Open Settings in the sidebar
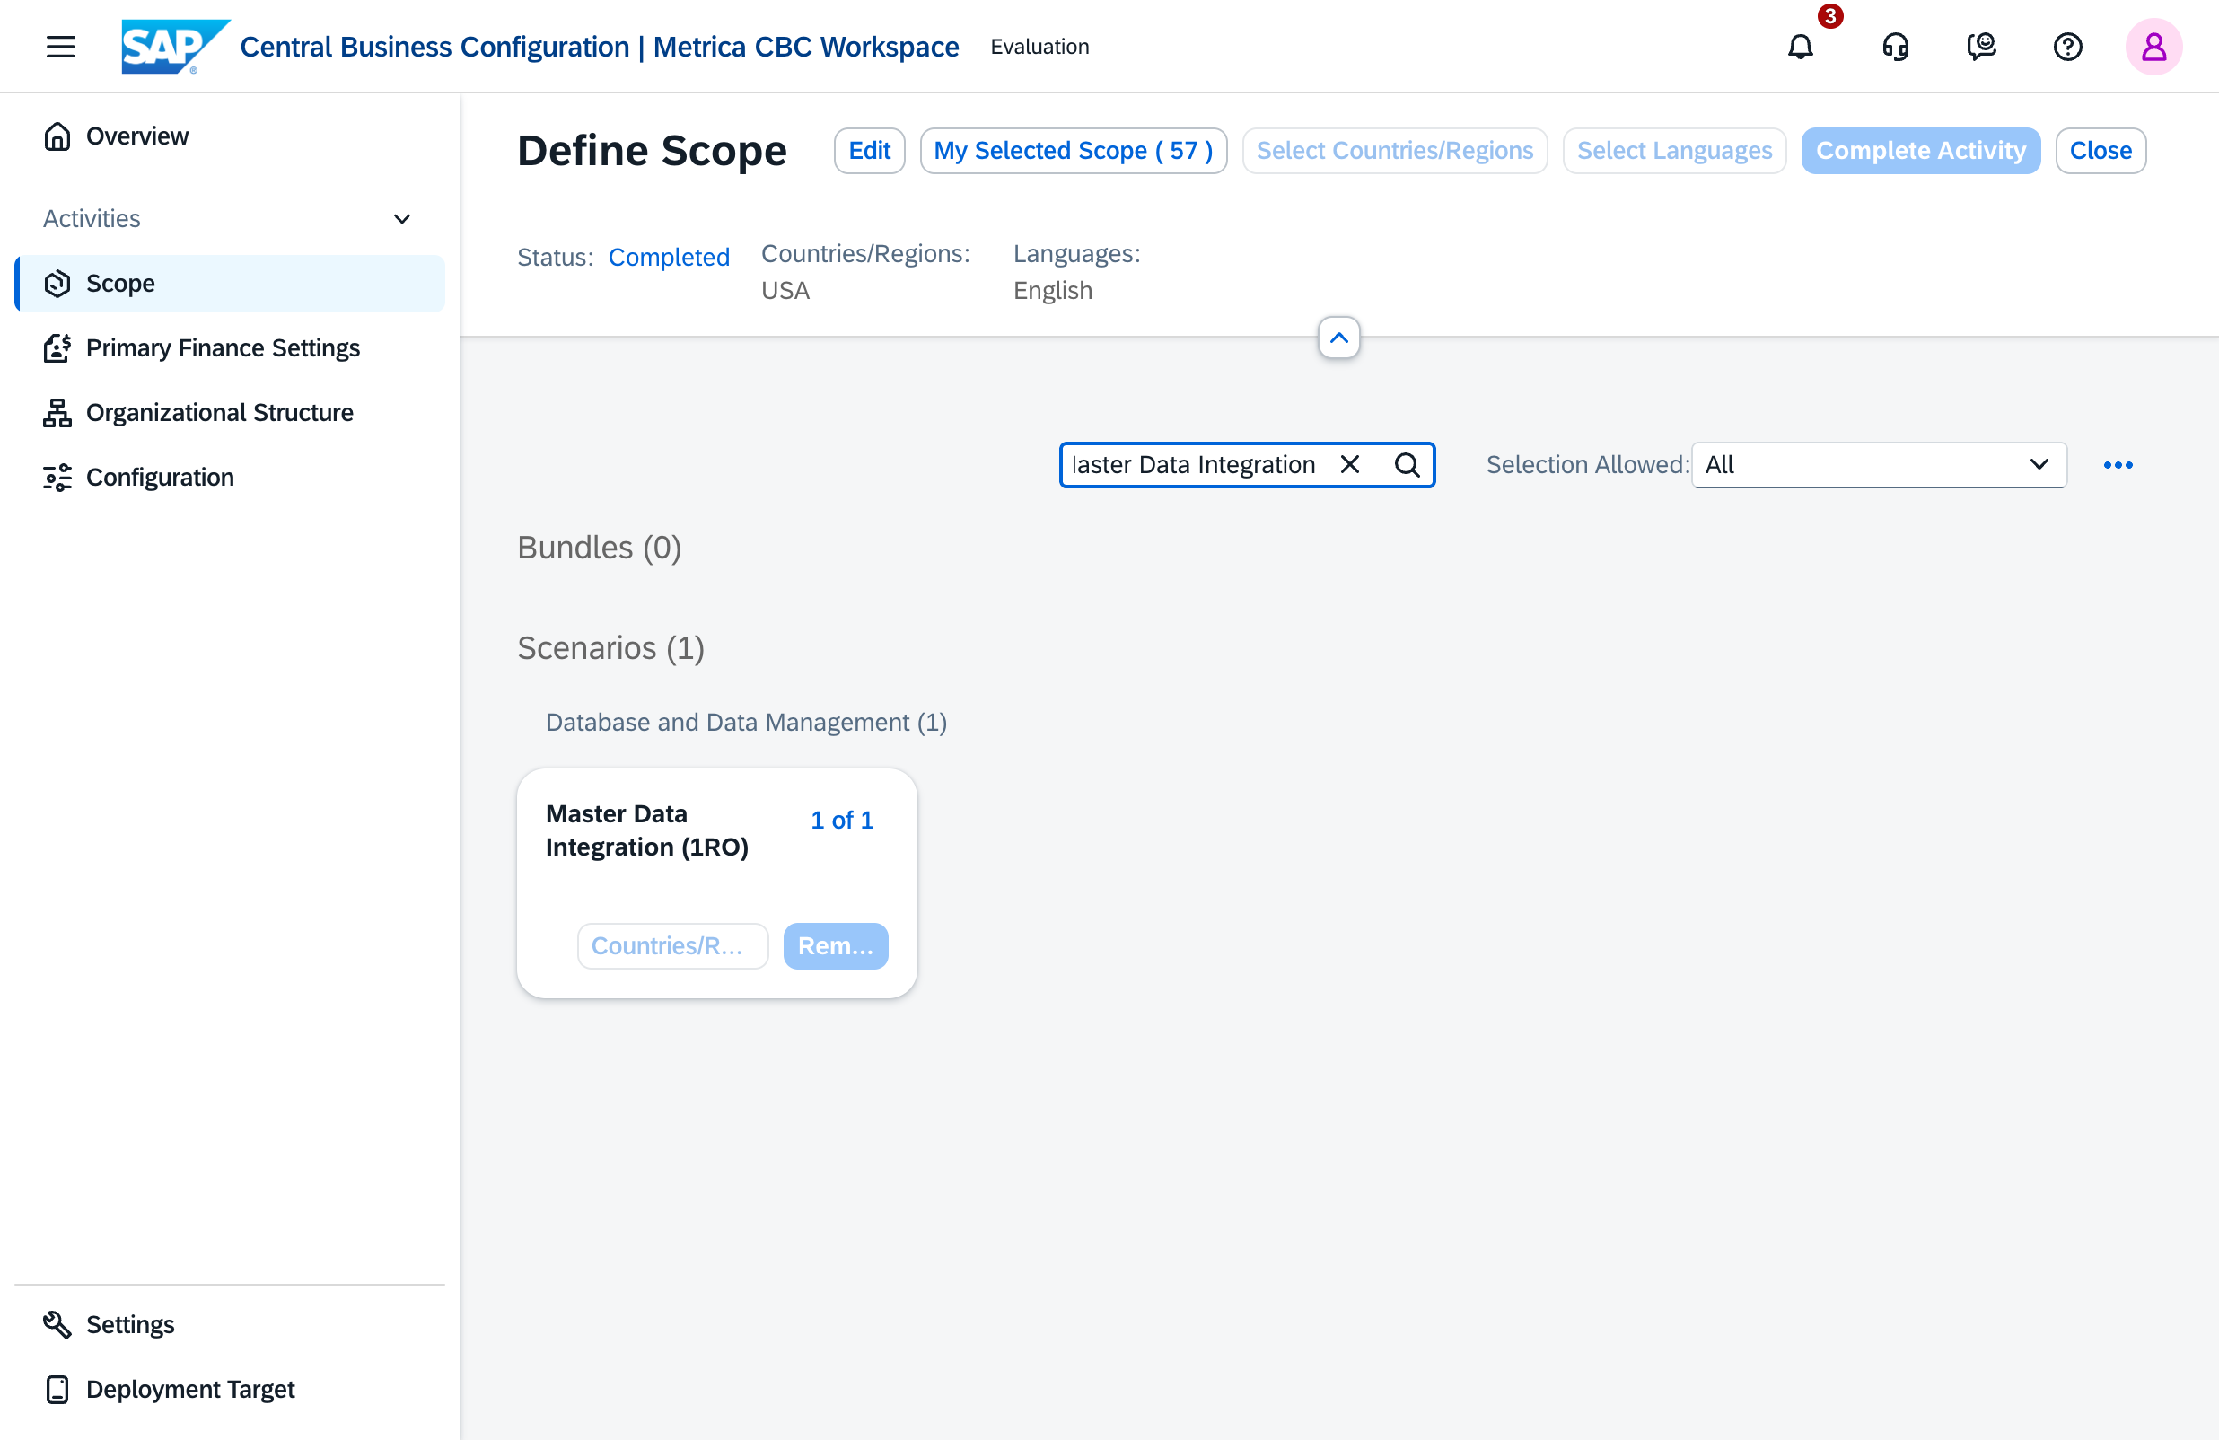Image resolution: width=2219 pixels, height=1440 pixels. pyautogui.click(x=230, y=1324)
